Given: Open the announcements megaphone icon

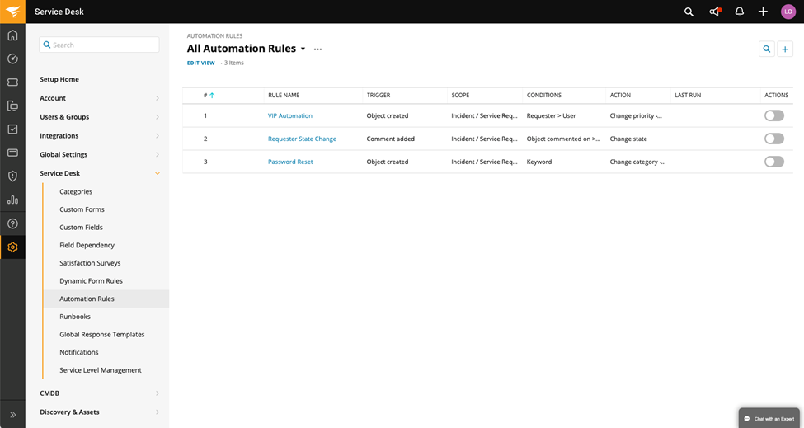Looking at the screenshot, I should click(715, 12).
